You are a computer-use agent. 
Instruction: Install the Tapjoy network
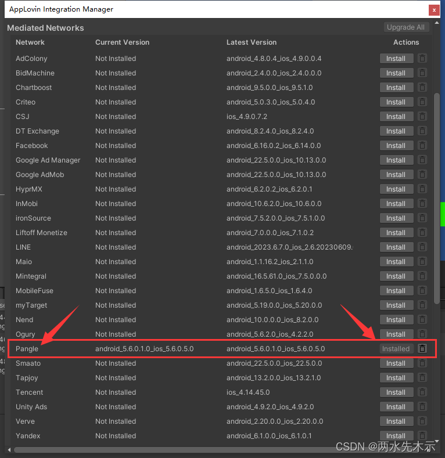point(396,378)
